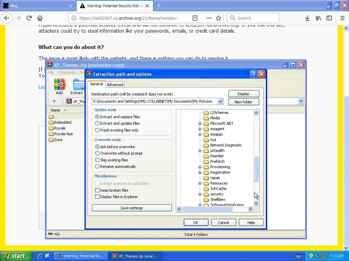Click the folder tree horizontal scrollbar thumb

click(207, 209)
